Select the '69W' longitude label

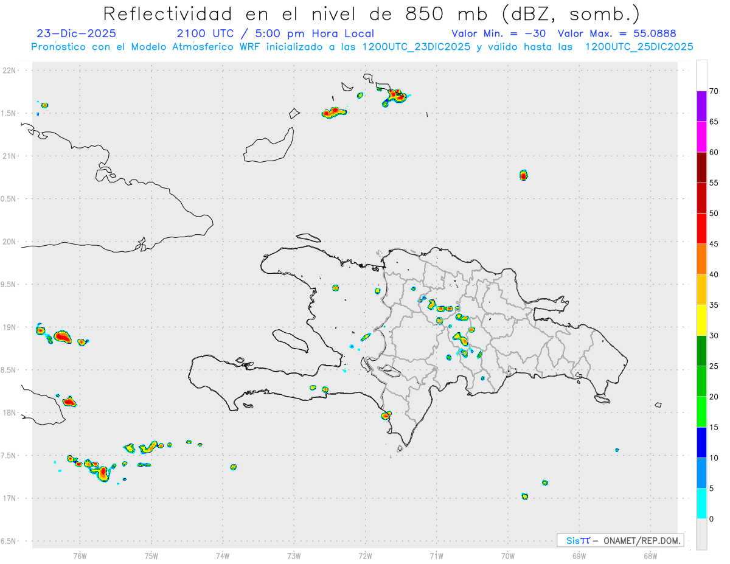(579, 555)
